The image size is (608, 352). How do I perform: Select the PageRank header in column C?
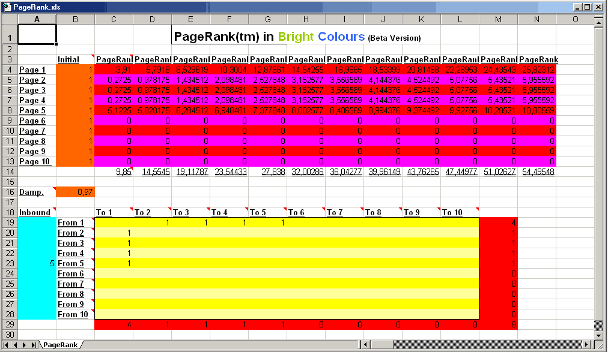coord(114,59)
